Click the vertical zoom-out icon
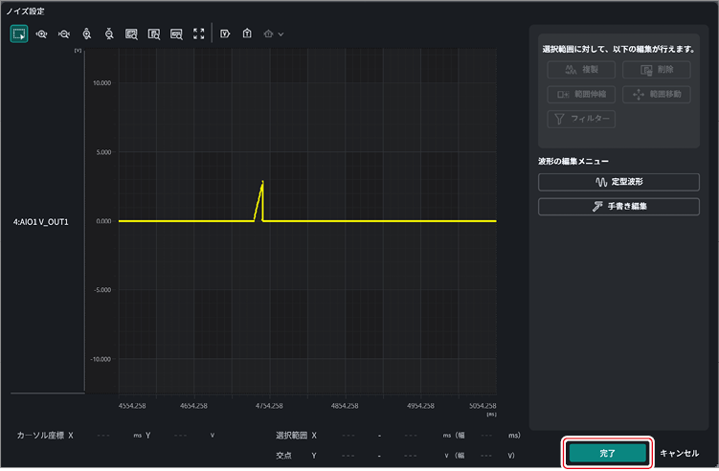719x471 pixels. 109,34
